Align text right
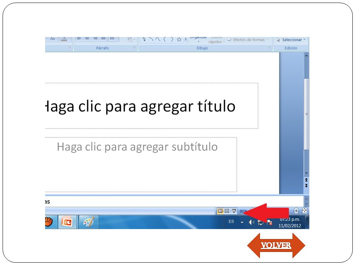The image size is (355, 266). click(x=95, y=38)
